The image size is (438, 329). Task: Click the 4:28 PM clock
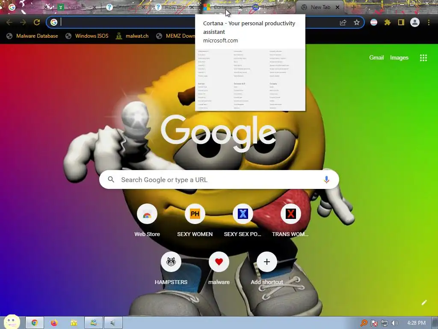[416, 323]
